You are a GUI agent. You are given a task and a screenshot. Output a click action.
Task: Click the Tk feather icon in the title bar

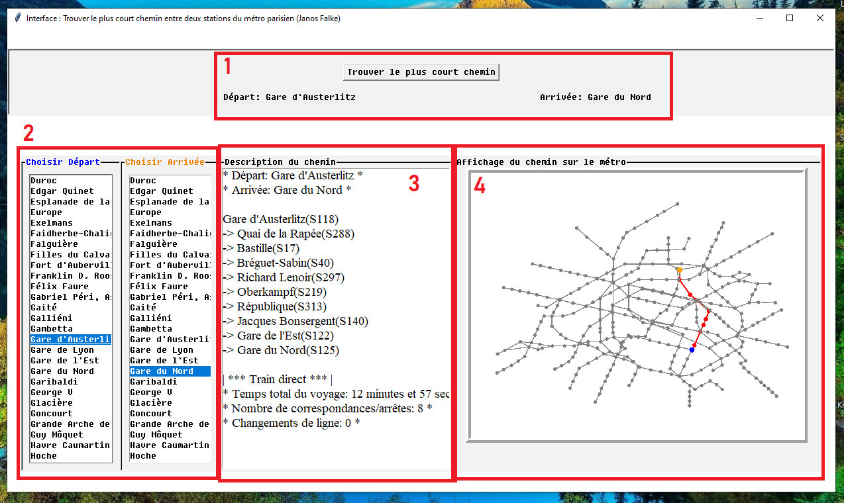tap(17, 19)
